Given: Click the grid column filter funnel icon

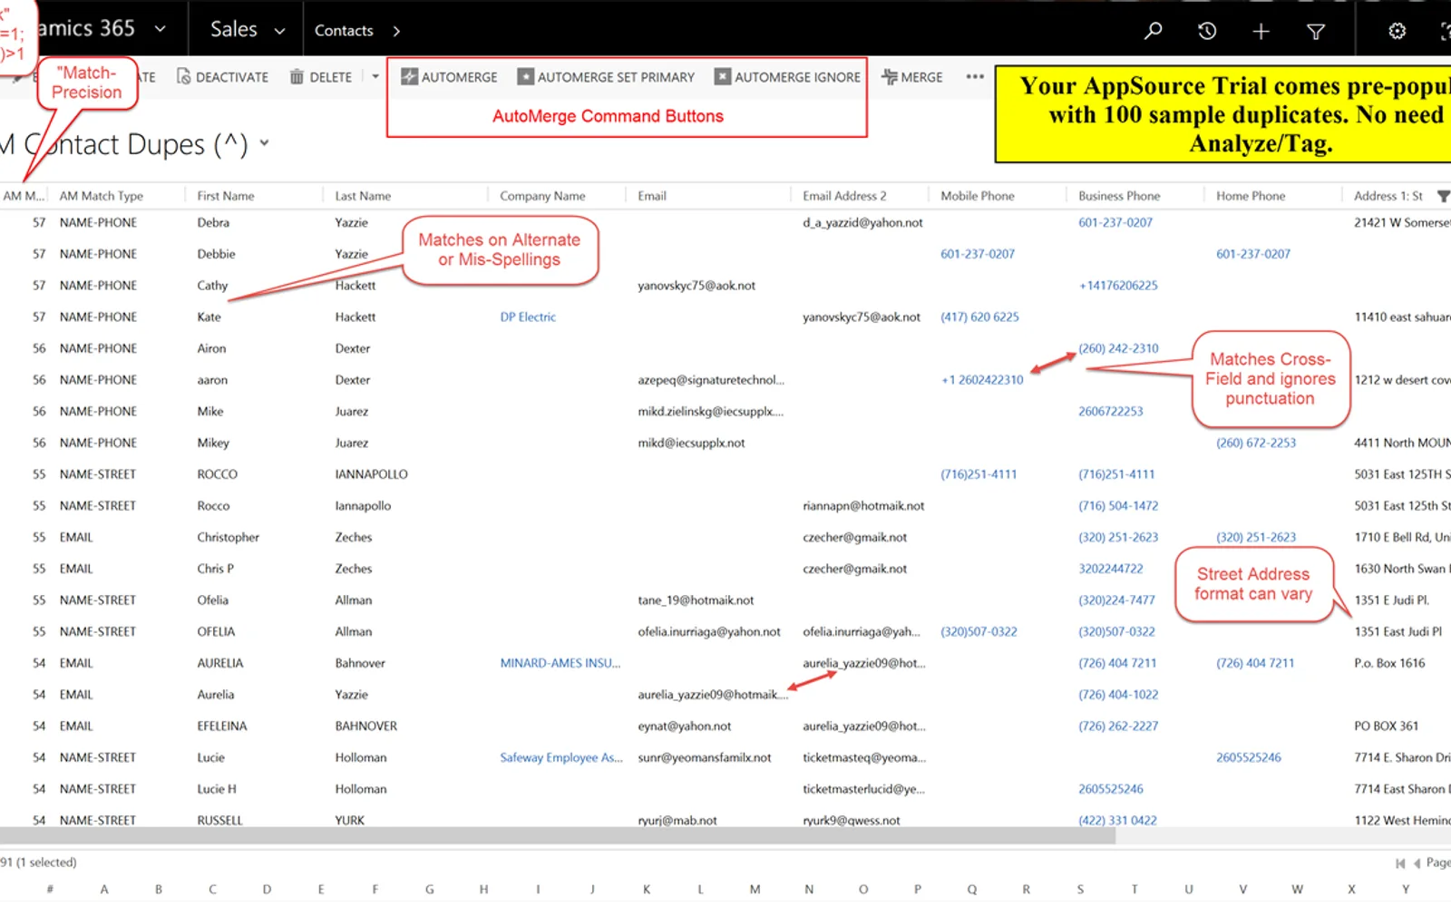Looking at the screenshot, I should click(x=1443, y=196).
